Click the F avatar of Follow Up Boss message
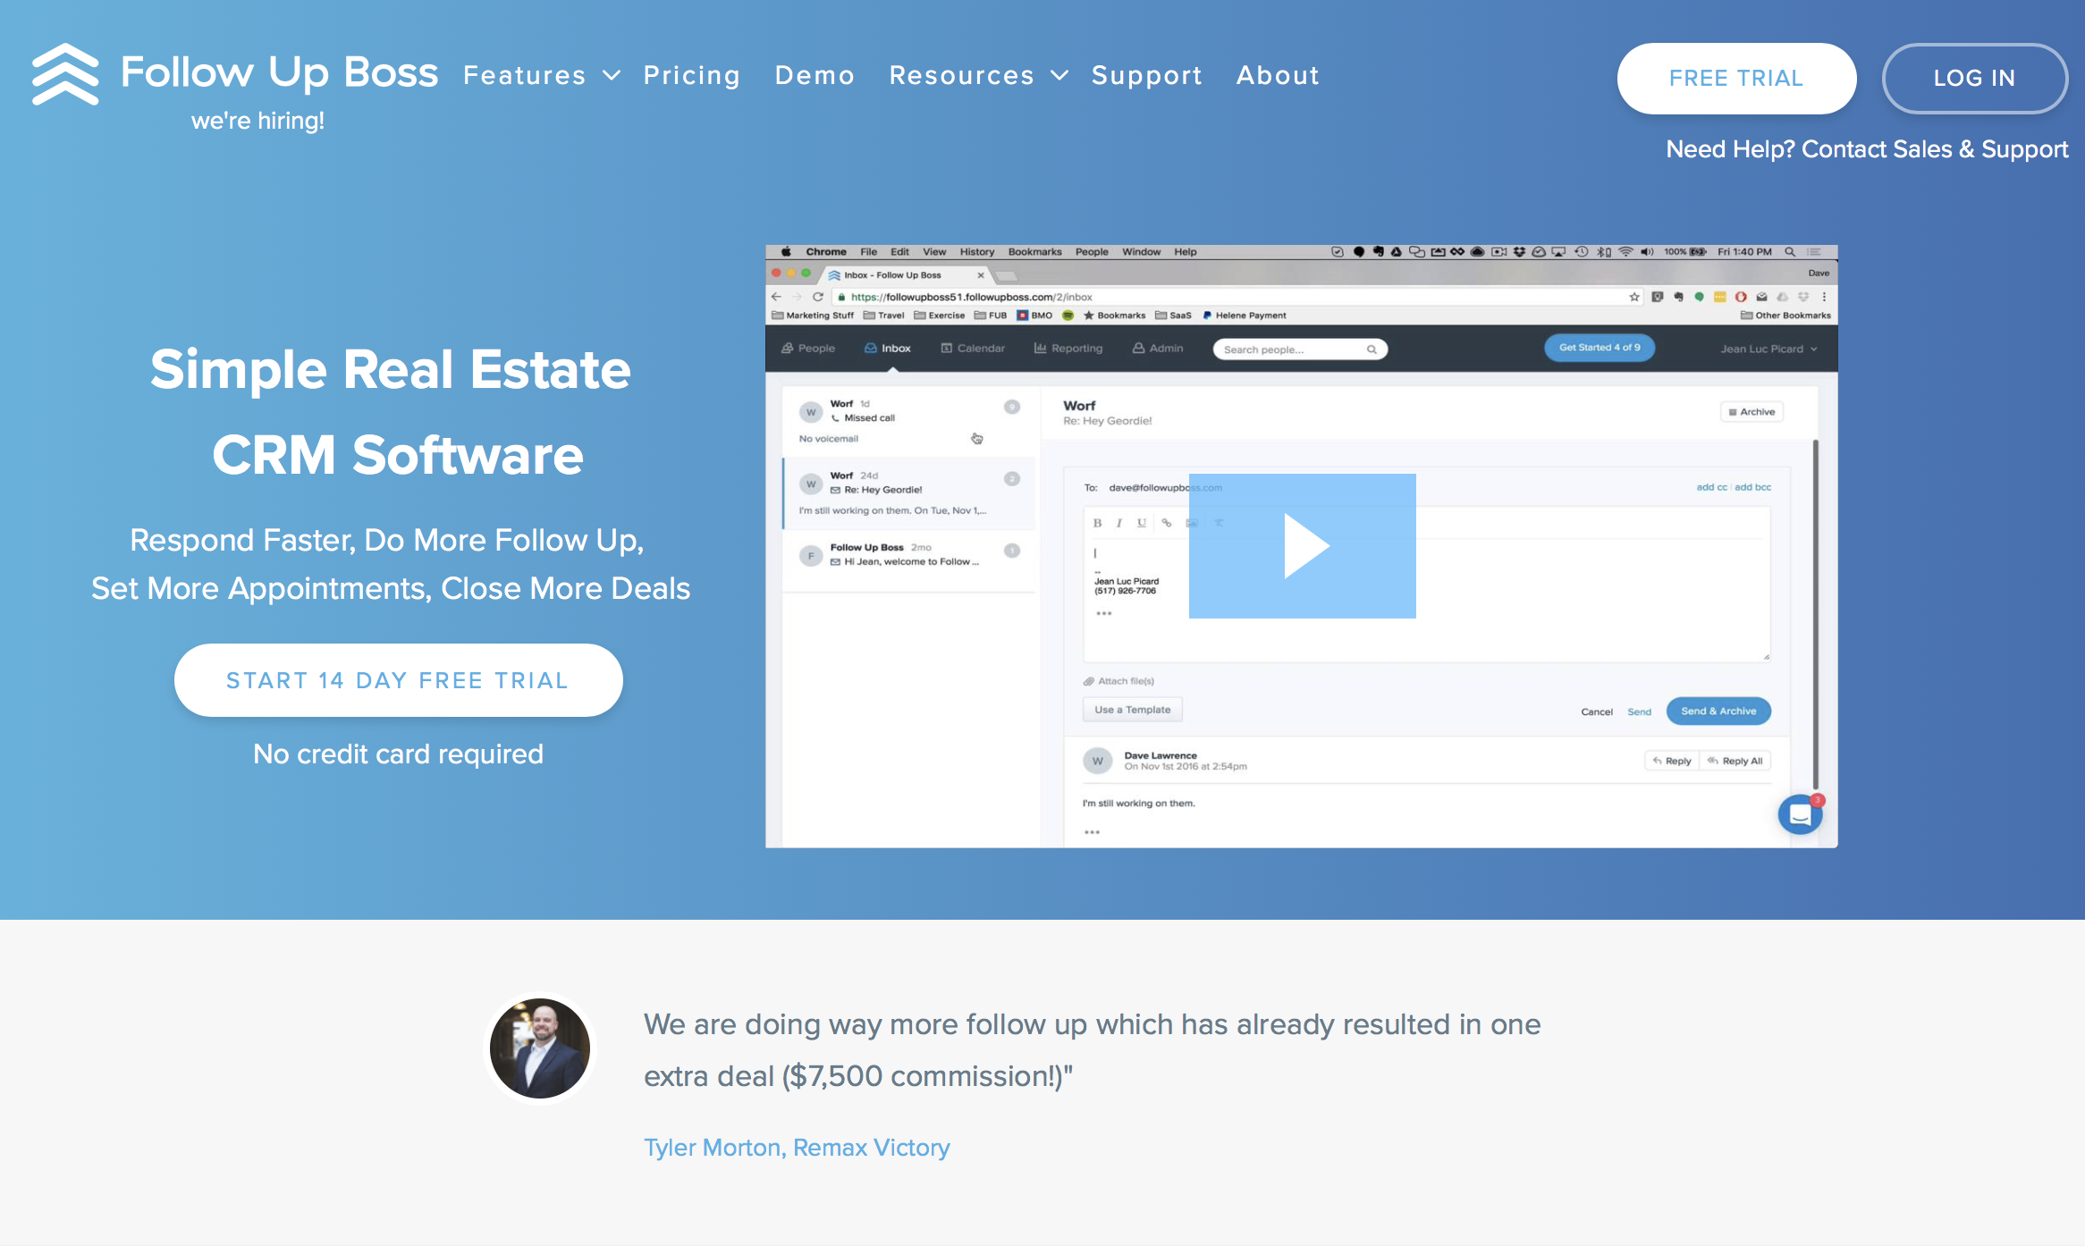Viewport: 2085px width, 1246px height. tap(811, 556)
